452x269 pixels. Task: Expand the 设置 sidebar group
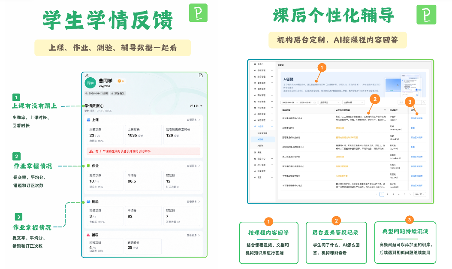(272, 177)
